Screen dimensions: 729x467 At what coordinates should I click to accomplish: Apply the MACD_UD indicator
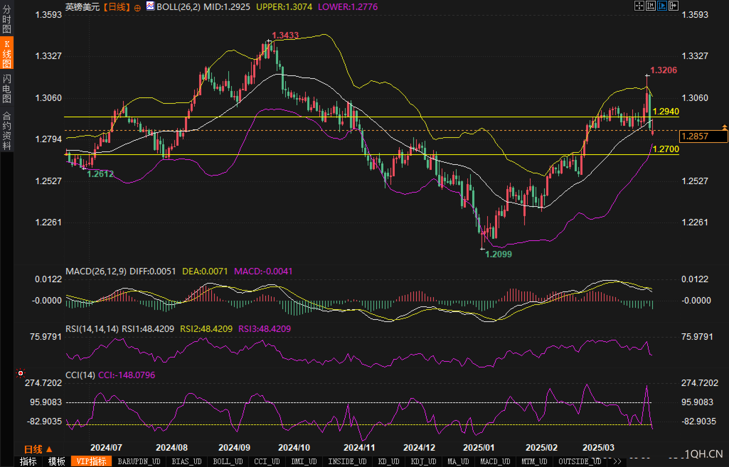[x=495, y=462]
